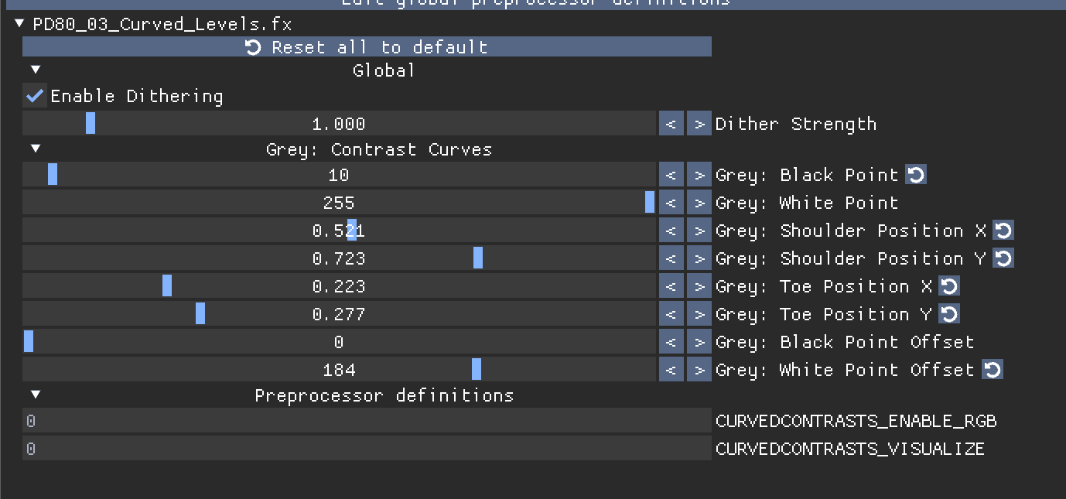Click the CURVEDCONTRASTS_ENABLE_RGB value field

pyautogui.click(x=367, y=421)
